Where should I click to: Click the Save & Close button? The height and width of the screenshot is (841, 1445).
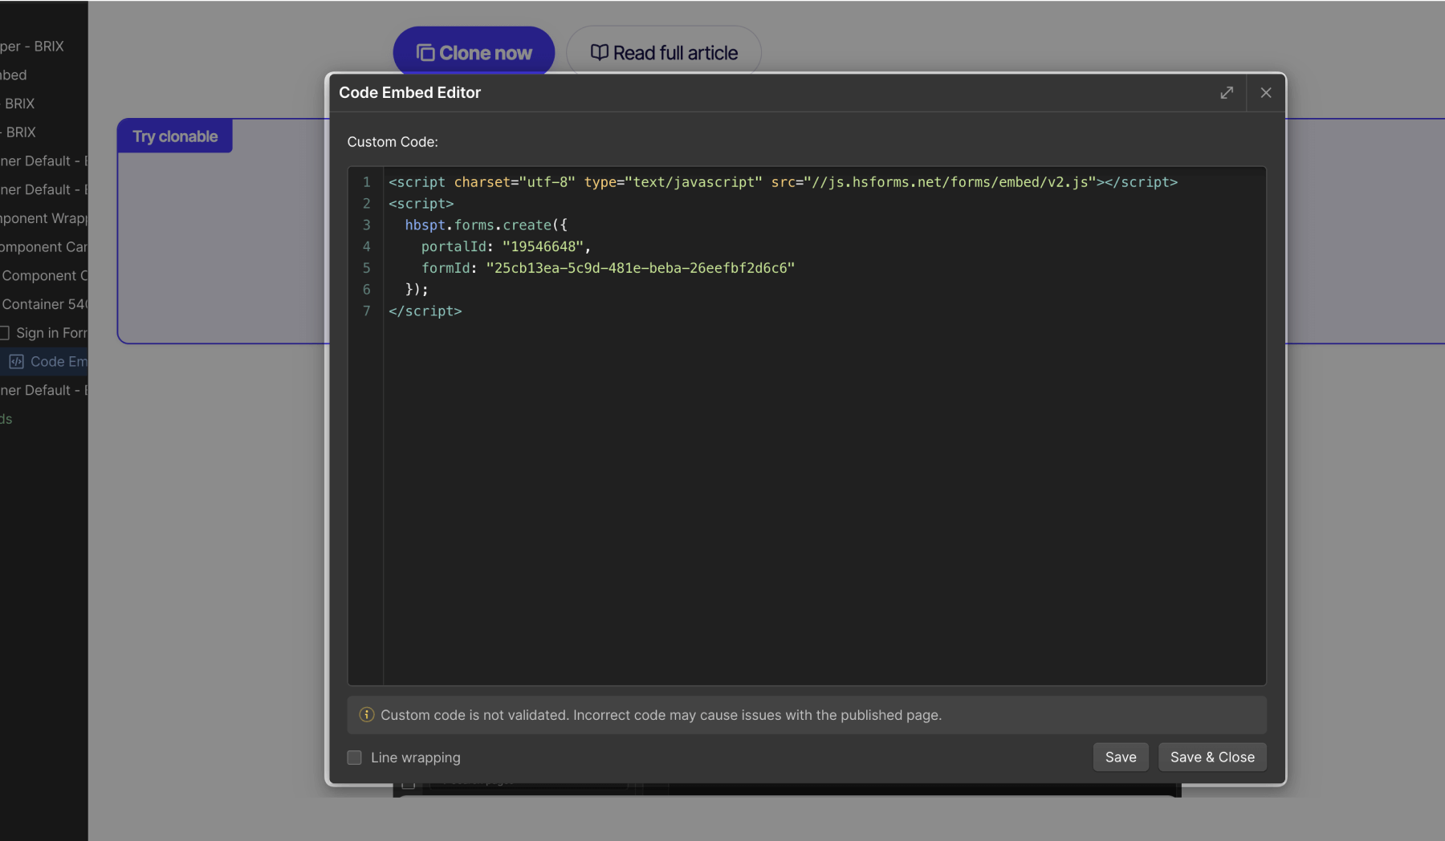coord(1212,758)
